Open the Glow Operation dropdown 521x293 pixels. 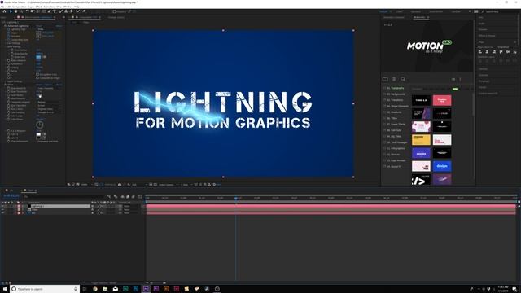pyautogui.click(x=48, y=106)
